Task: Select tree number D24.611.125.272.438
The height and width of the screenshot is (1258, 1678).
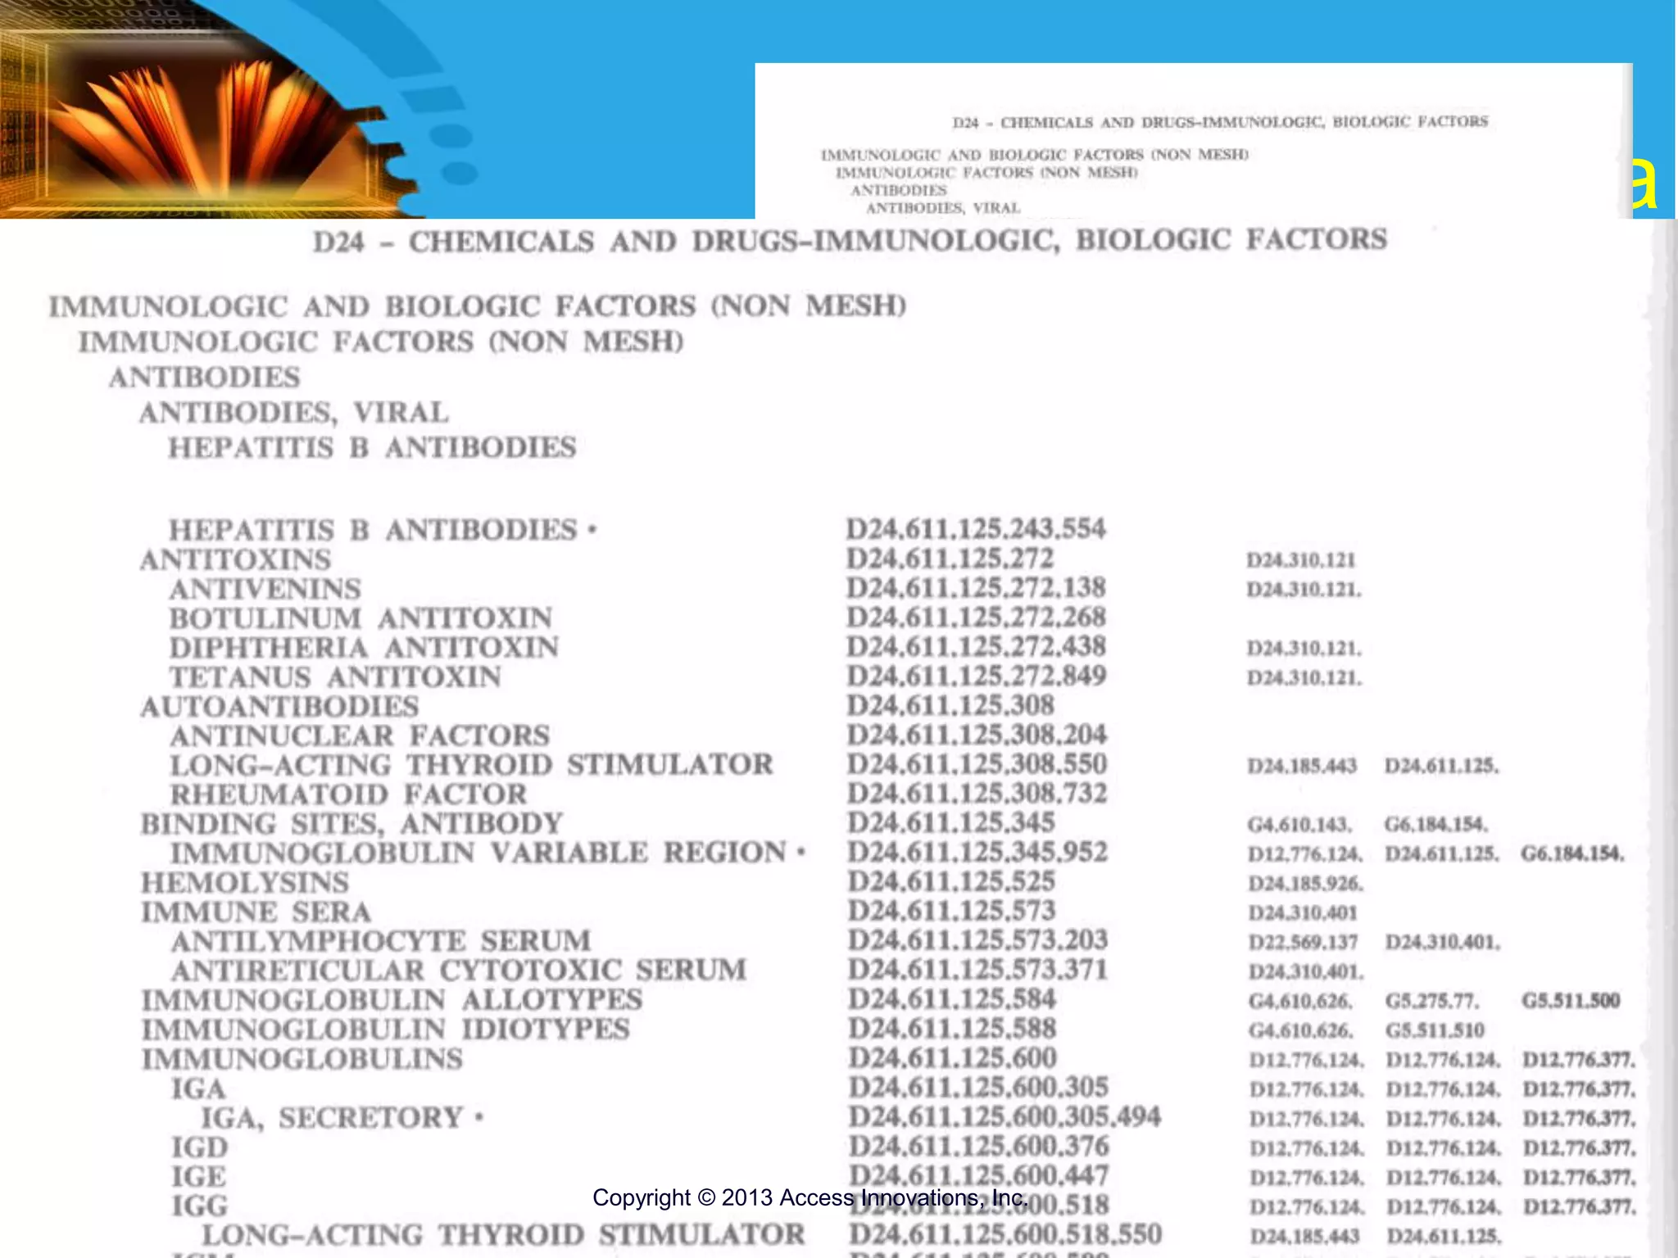Action: [x=976, y=647]
